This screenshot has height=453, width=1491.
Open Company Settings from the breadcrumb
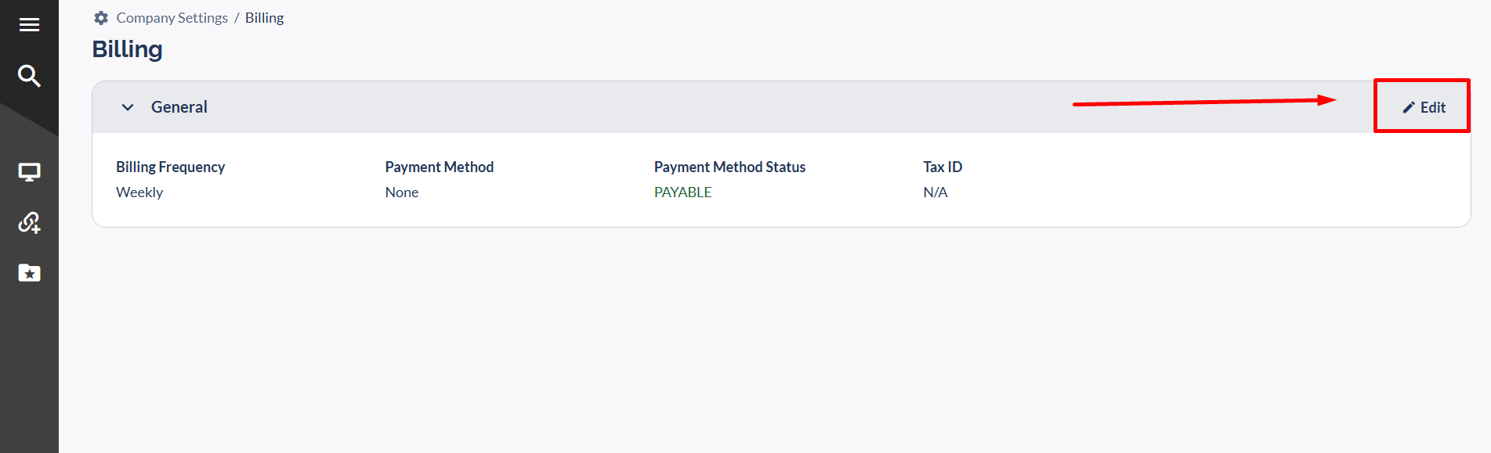[x=172, y=17]
